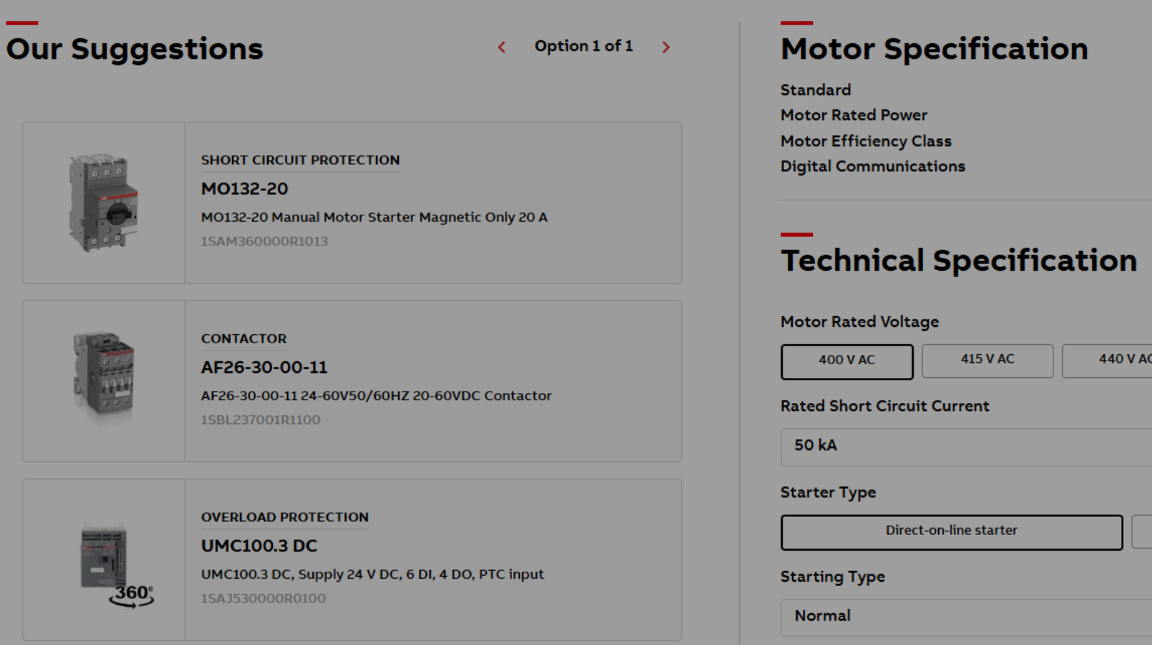This screenshot has width=1152, height=645.
Task: Click part number 1SAJ530000R0100
Action: pyautogui.click(x=263, y=599)
